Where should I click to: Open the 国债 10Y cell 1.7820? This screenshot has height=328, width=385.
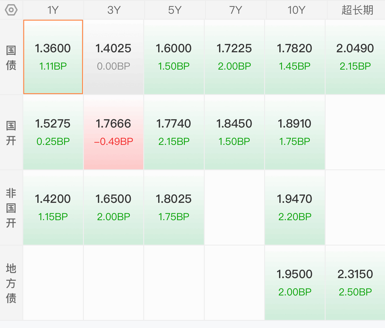(295, 57)
